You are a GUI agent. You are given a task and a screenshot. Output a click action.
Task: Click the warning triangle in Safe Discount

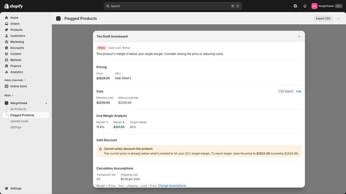click(100, 149)
